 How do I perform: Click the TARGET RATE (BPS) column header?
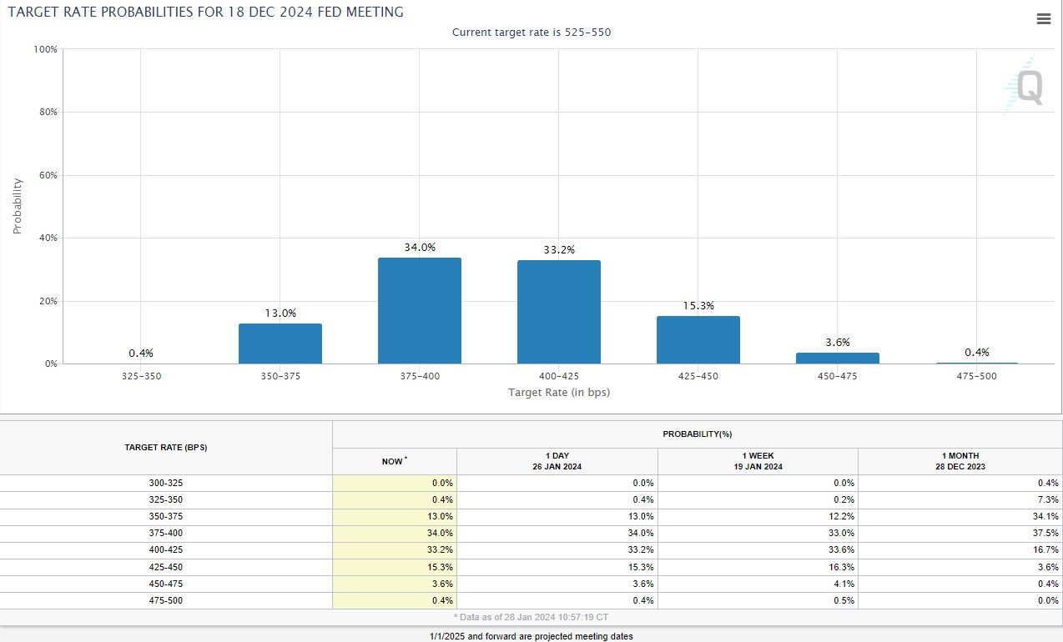coord(165,448)
